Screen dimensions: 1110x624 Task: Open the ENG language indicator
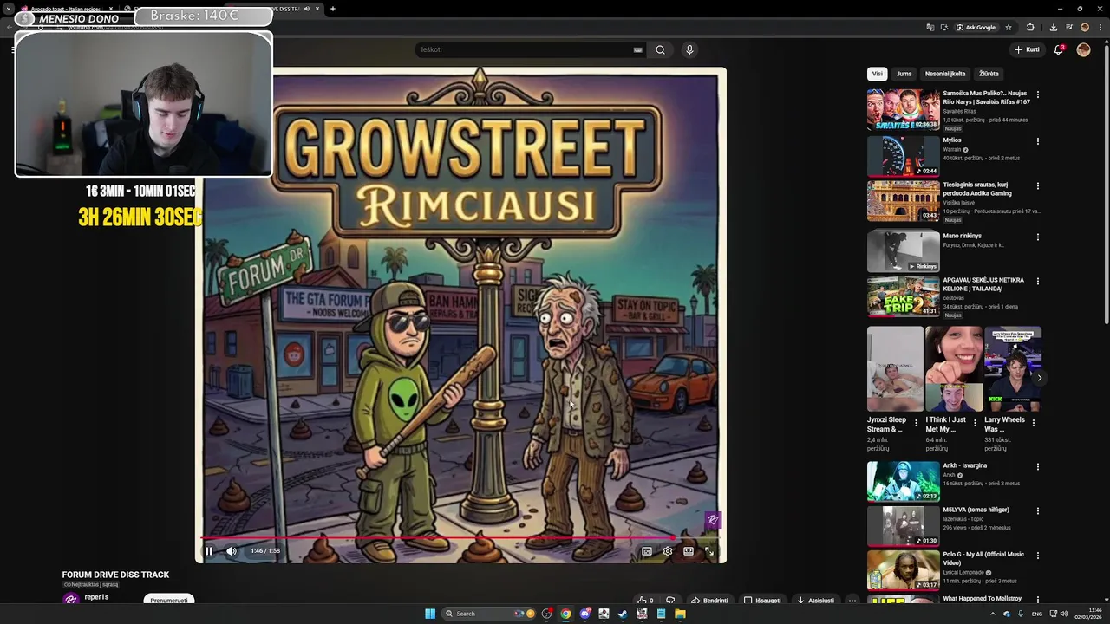1035,614
